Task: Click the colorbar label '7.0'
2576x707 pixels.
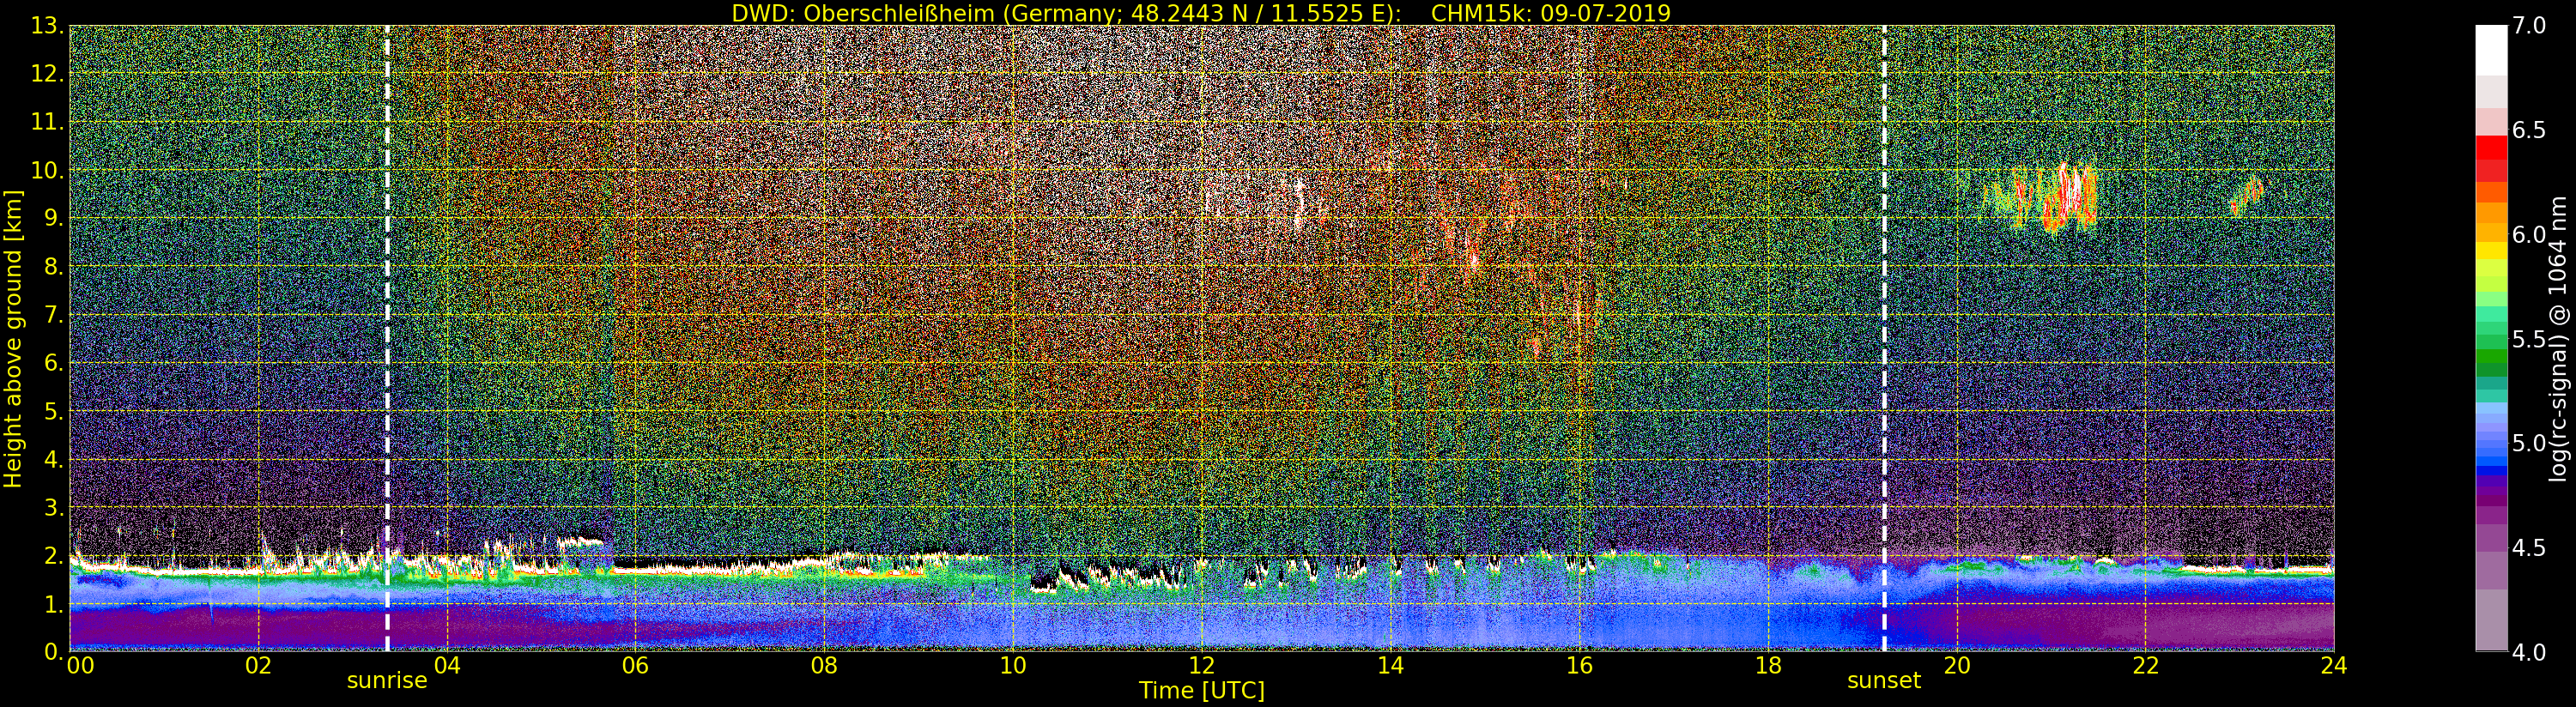Action: 2529,26
